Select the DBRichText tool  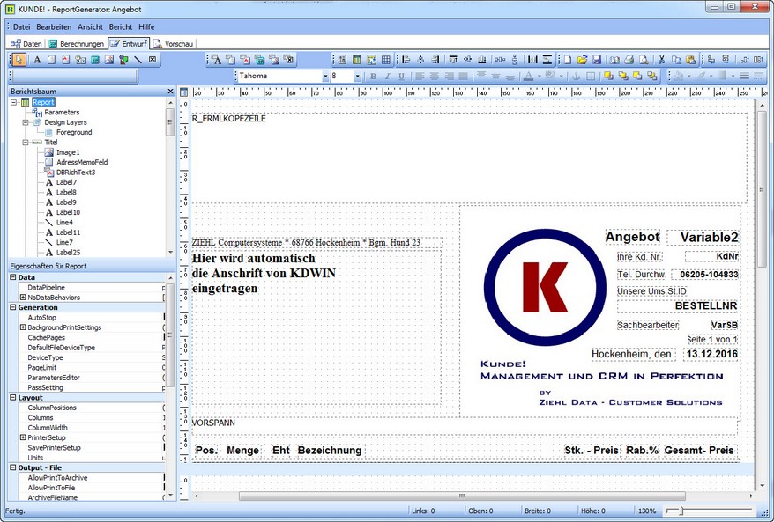245,60
